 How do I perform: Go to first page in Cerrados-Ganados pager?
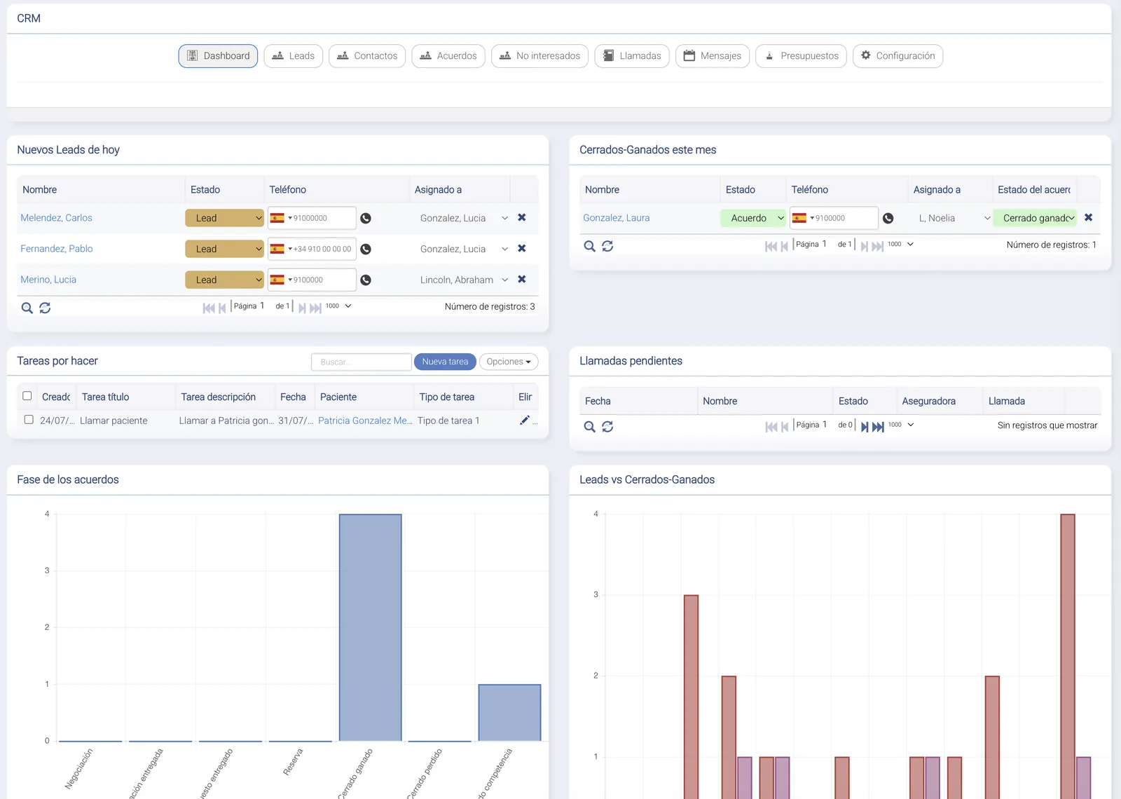point(771,246)
